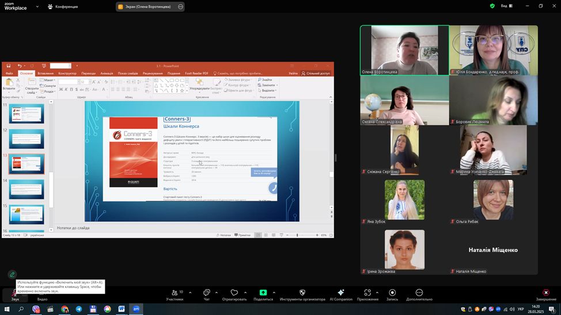This screenshot has width=561, height=315.
Task: Open the Chat panel icon
Action: (207, 293)
